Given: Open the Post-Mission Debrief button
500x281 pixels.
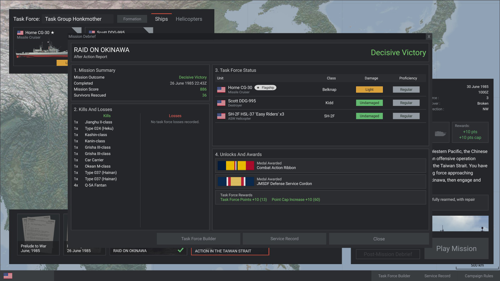Looking at the screenshot, I should click(x=388, y=254).
